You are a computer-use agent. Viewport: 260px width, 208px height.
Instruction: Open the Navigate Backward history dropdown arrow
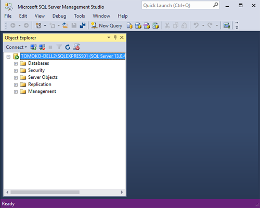coord(20,25)
